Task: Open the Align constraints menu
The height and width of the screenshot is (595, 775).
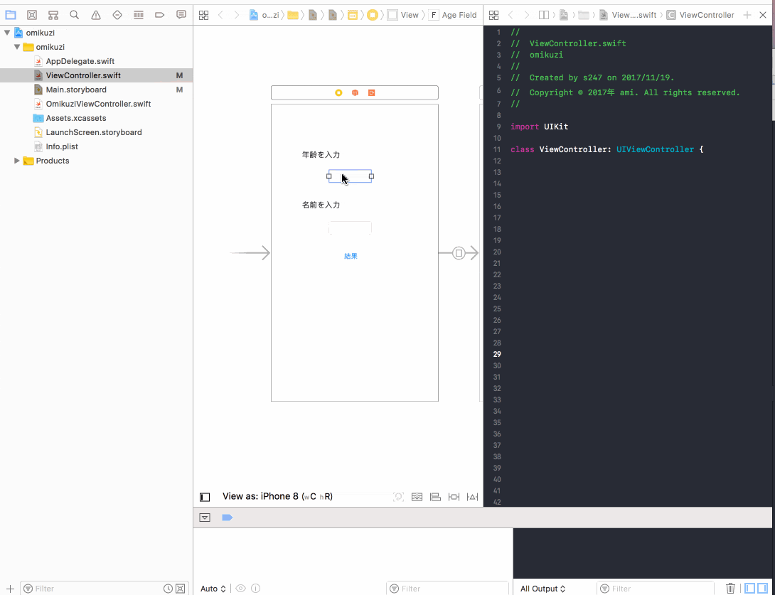Action: 435,497
